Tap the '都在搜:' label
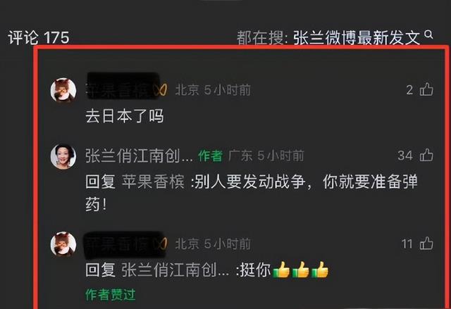 click(x=262, y=38)
